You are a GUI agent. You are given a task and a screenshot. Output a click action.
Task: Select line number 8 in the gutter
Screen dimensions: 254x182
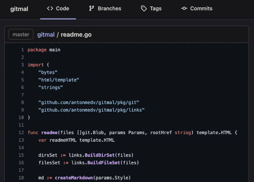click(x=22, y=102)
